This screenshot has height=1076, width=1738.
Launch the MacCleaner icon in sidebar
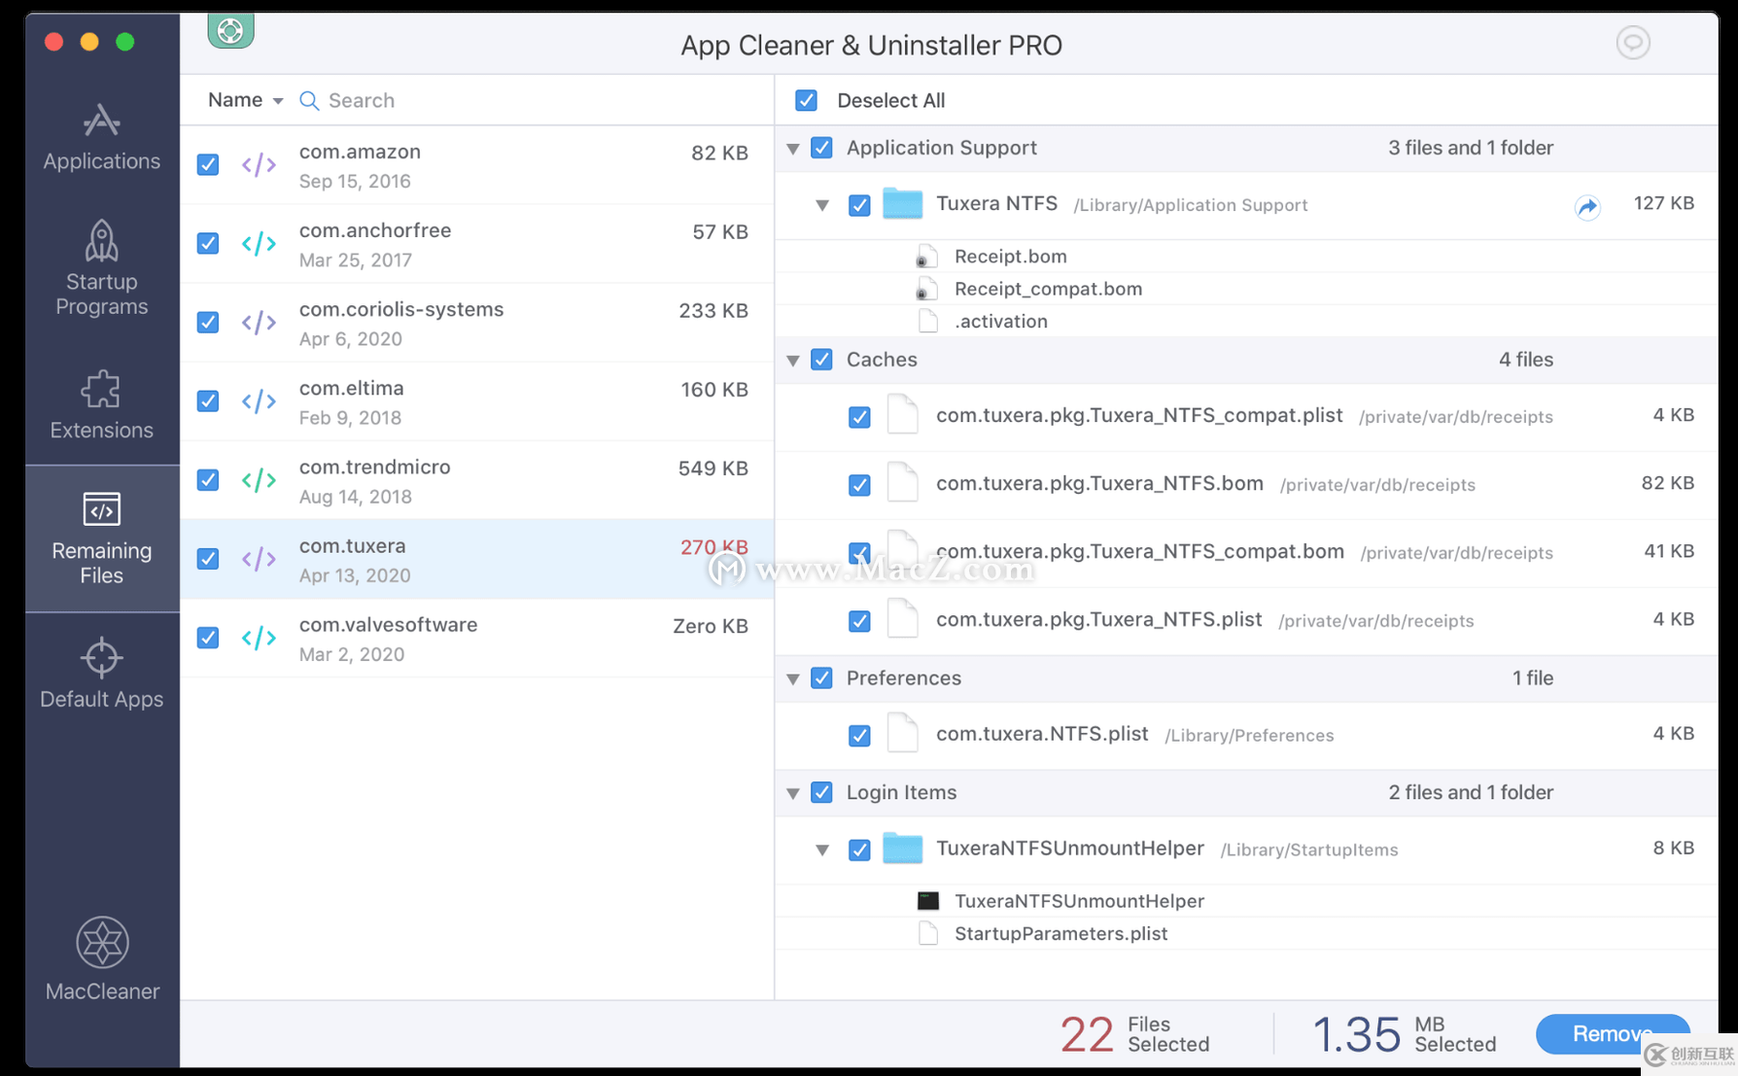coord(102,943)
